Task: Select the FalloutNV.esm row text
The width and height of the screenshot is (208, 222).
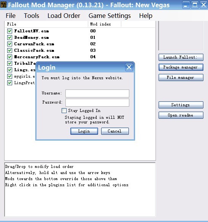Action: point(32,31)
